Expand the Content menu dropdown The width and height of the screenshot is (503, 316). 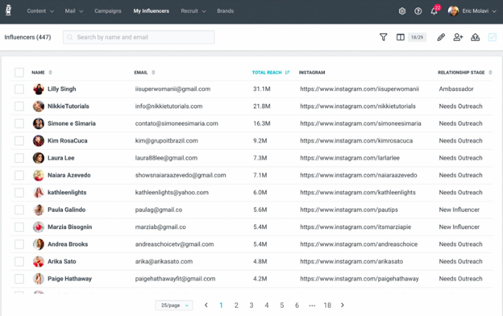[x=40, y=11]
